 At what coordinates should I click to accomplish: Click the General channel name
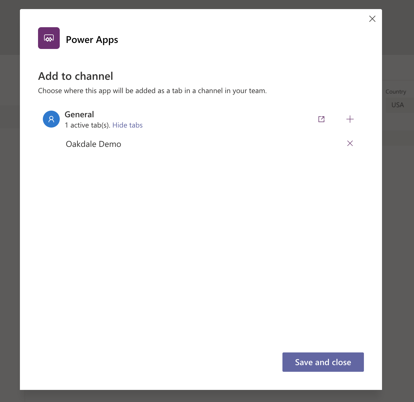click(x=79, y=115)
